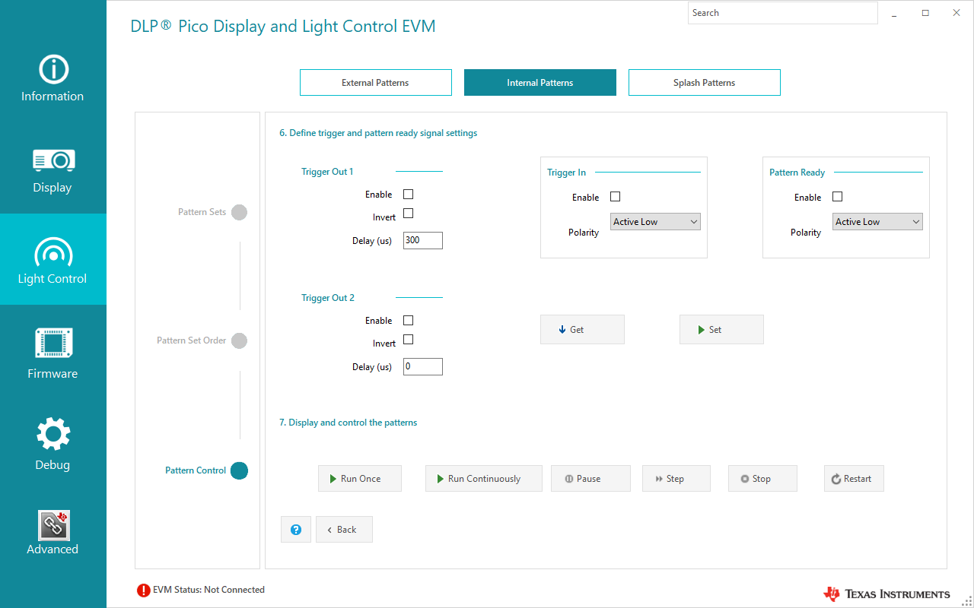
Task: Open the Firmware chip icon
Action: (53, 343)
